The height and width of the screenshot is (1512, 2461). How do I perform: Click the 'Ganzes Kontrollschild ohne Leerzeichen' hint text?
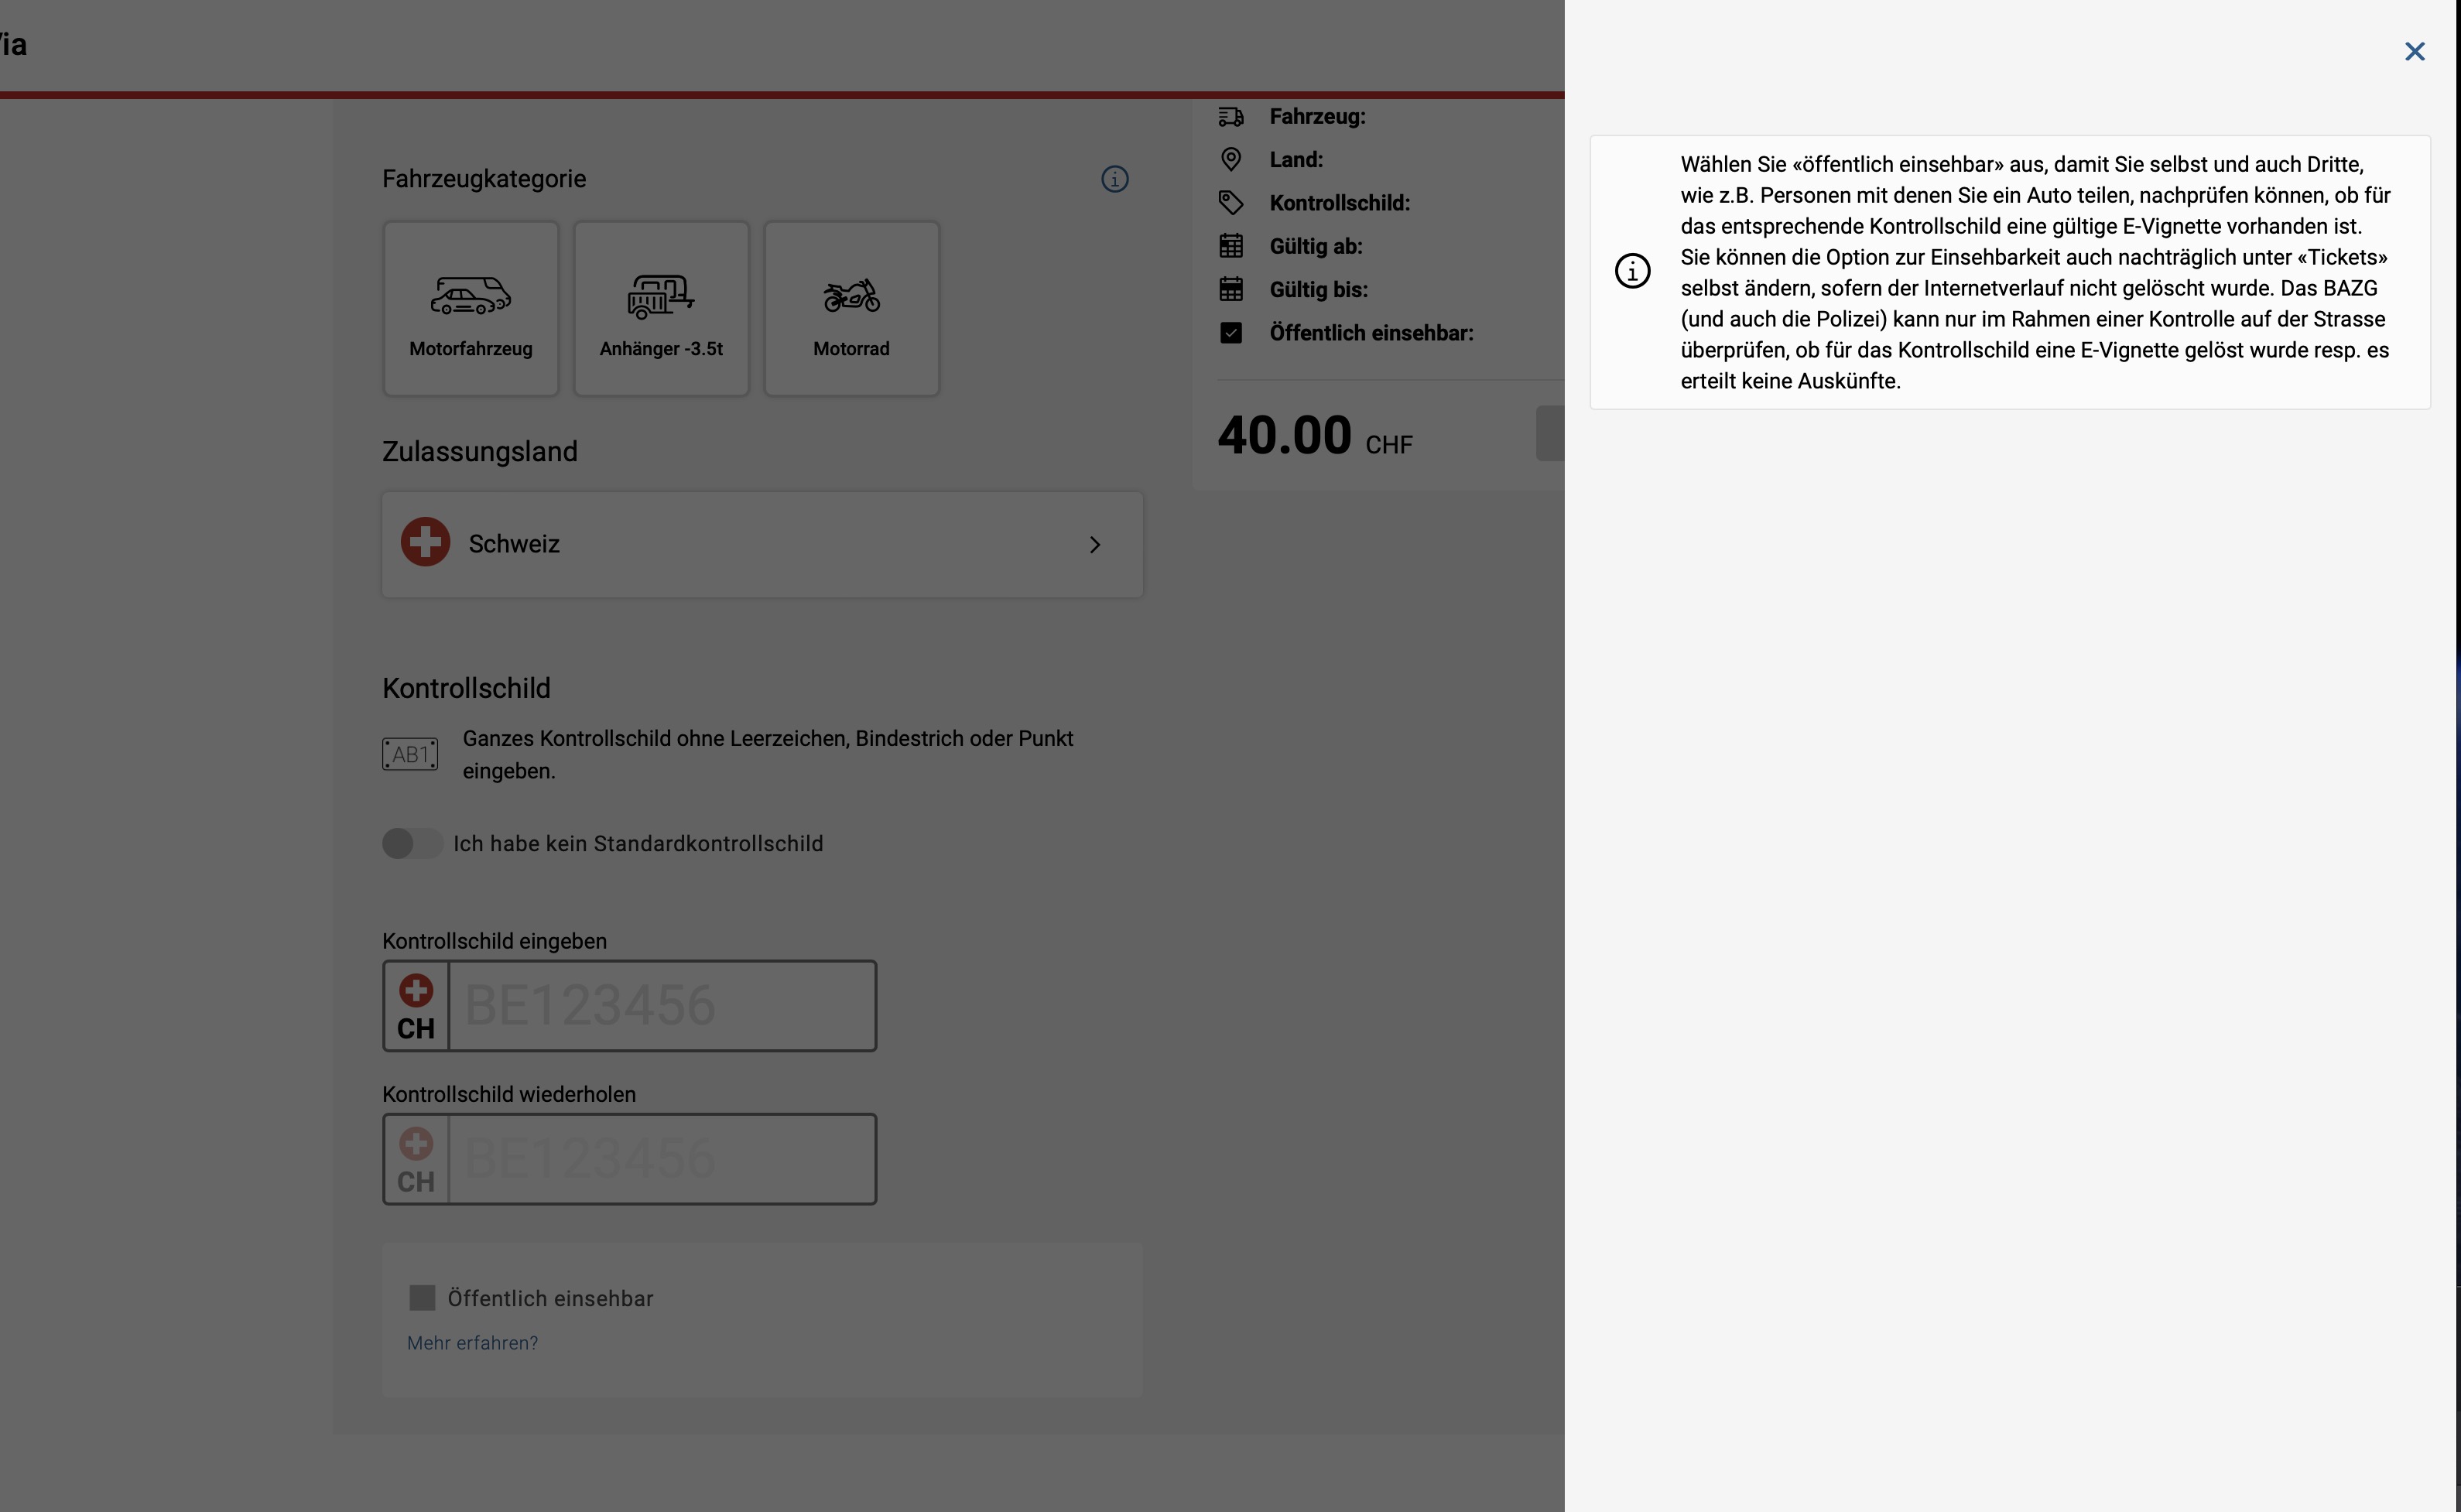pyautogui.click(x=768, y=754)
